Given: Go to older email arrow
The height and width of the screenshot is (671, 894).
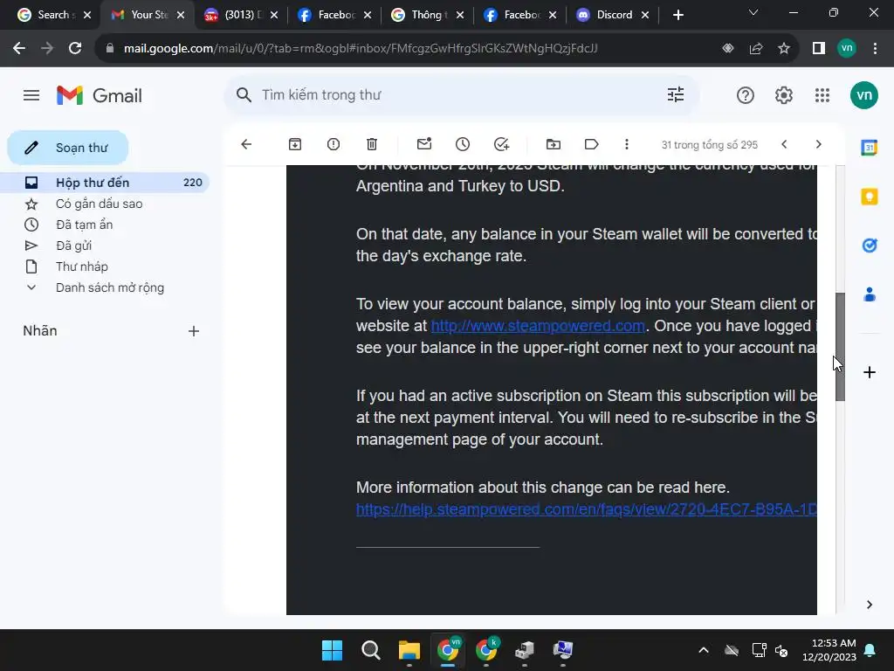Looking at the screenshot, I should click(x=818, y=144).
